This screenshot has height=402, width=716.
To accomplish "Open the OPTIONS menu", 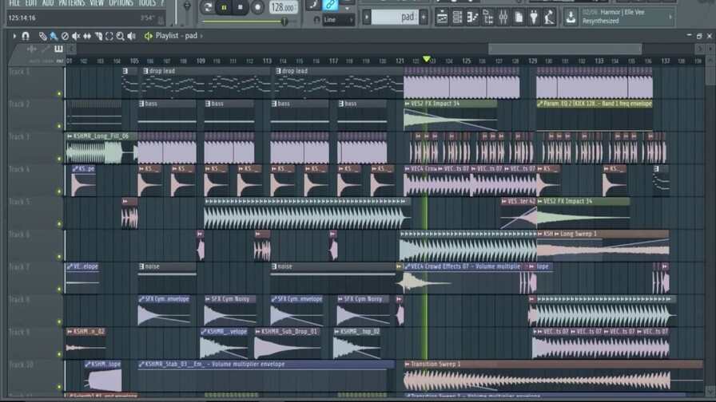I will click(x=121, y=3).
